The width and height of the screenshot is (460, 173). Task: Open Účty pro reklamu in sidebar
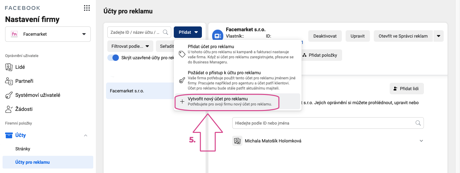48,162
